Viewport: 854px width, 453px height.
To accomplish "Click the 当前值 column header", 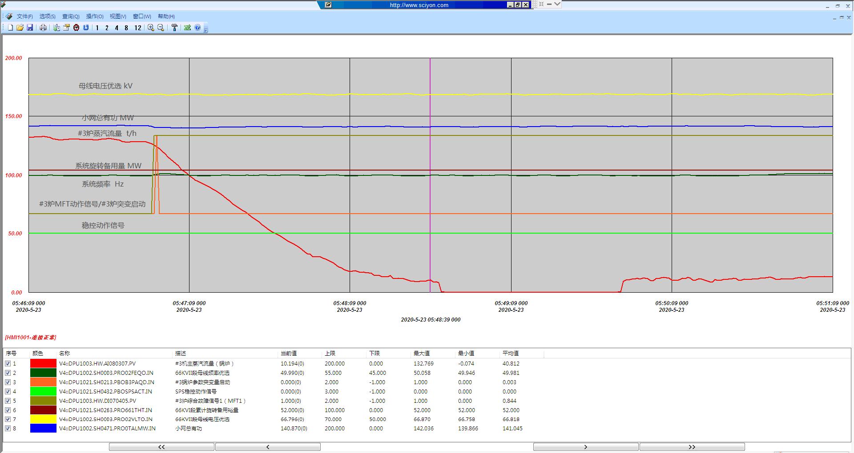I will (300, 353).
